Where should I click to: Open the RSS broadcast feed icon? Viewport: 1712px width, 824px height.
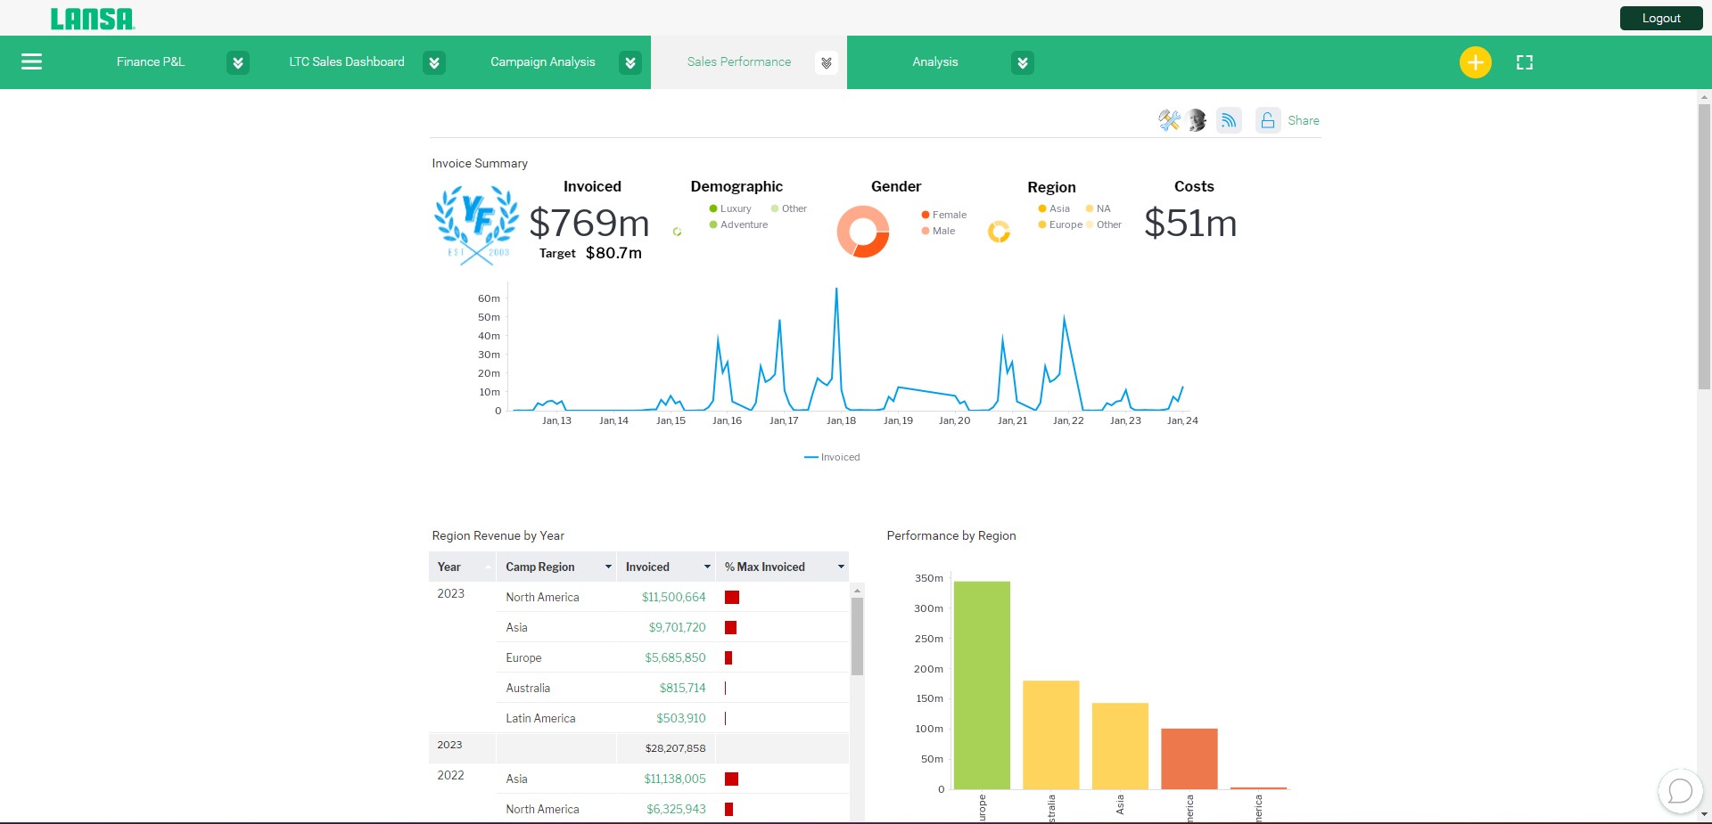click(x=1229, y=120)
